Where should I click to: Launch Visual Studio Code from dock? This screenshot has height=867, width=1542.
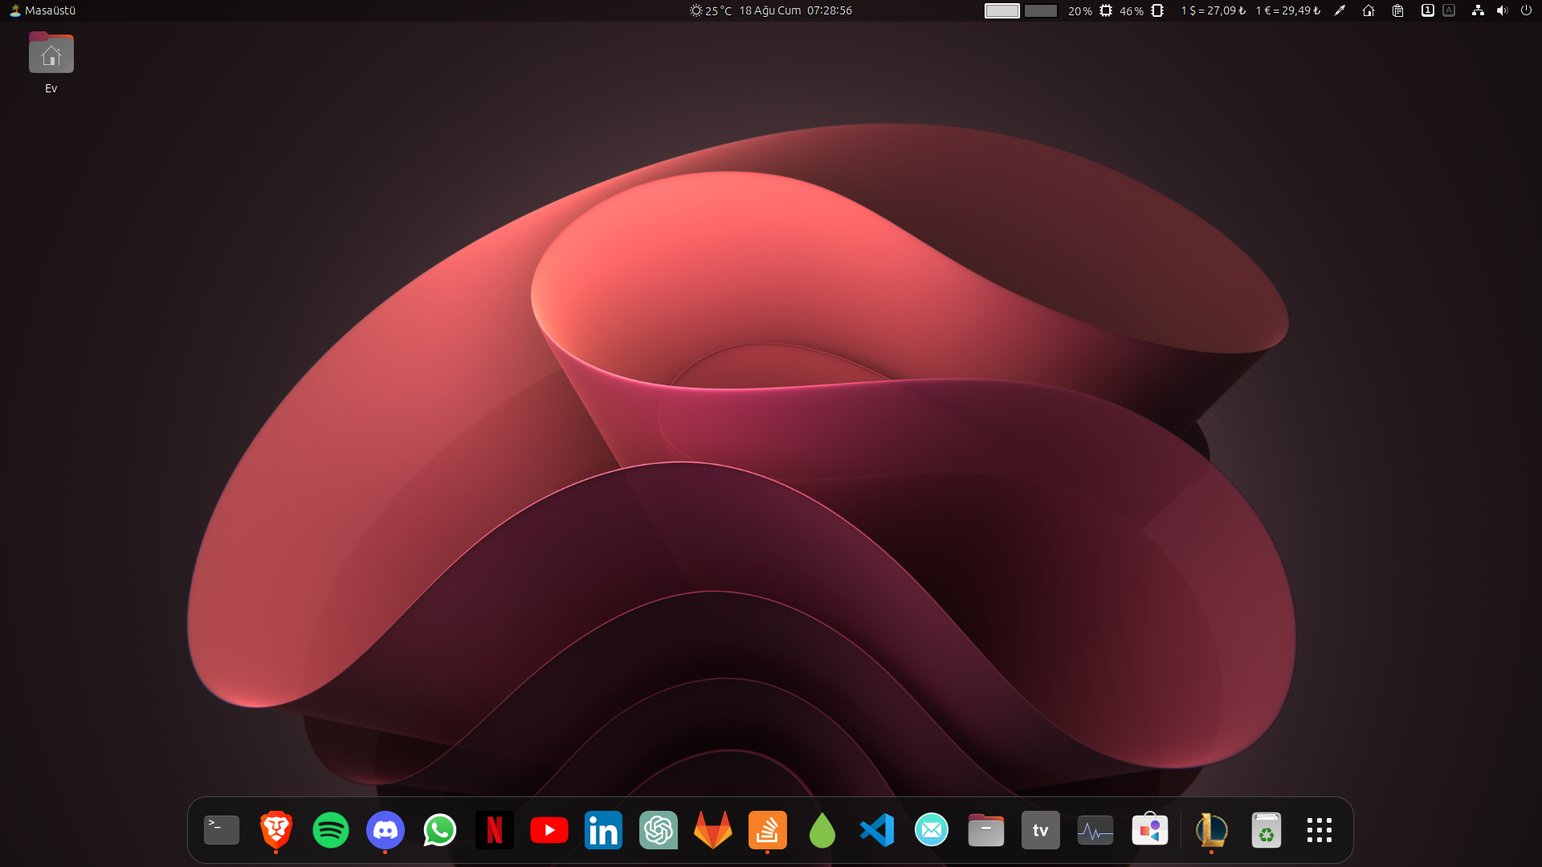pyautogui.click(x=877, y=830)
